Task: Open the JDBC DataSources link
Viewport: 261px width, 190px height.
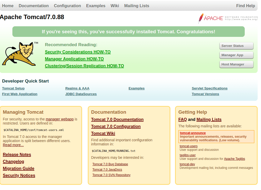Action: point(81,94)
